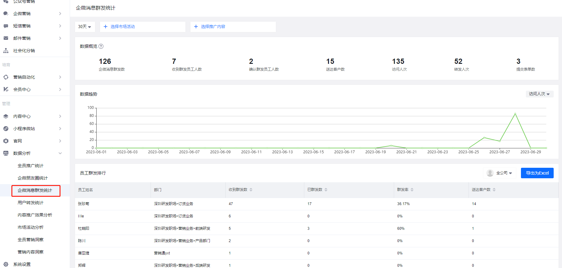
Task: Sort by 送达客户数 column arrows
Action: pos(494,190)
